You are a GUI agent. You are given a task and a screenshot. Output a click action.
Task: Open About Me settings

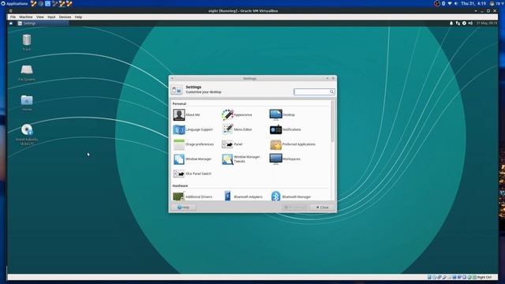186,114
